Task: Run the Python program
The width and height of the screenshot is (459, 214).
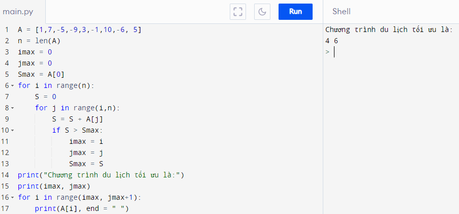Action: (295, 11)
